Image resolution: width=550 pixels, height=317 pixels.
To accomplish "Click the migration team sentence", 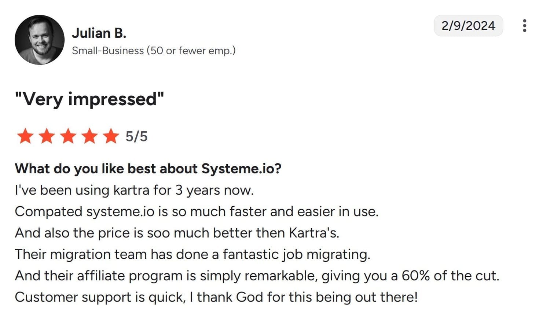I will [x=192, y=254].
